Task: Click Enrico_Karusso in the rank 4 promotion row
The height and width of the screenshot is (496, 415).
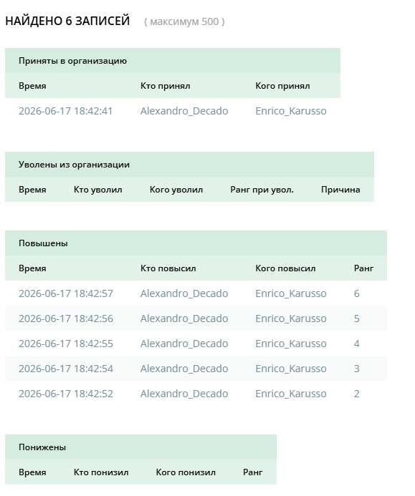Action: [x=290, y=344]
